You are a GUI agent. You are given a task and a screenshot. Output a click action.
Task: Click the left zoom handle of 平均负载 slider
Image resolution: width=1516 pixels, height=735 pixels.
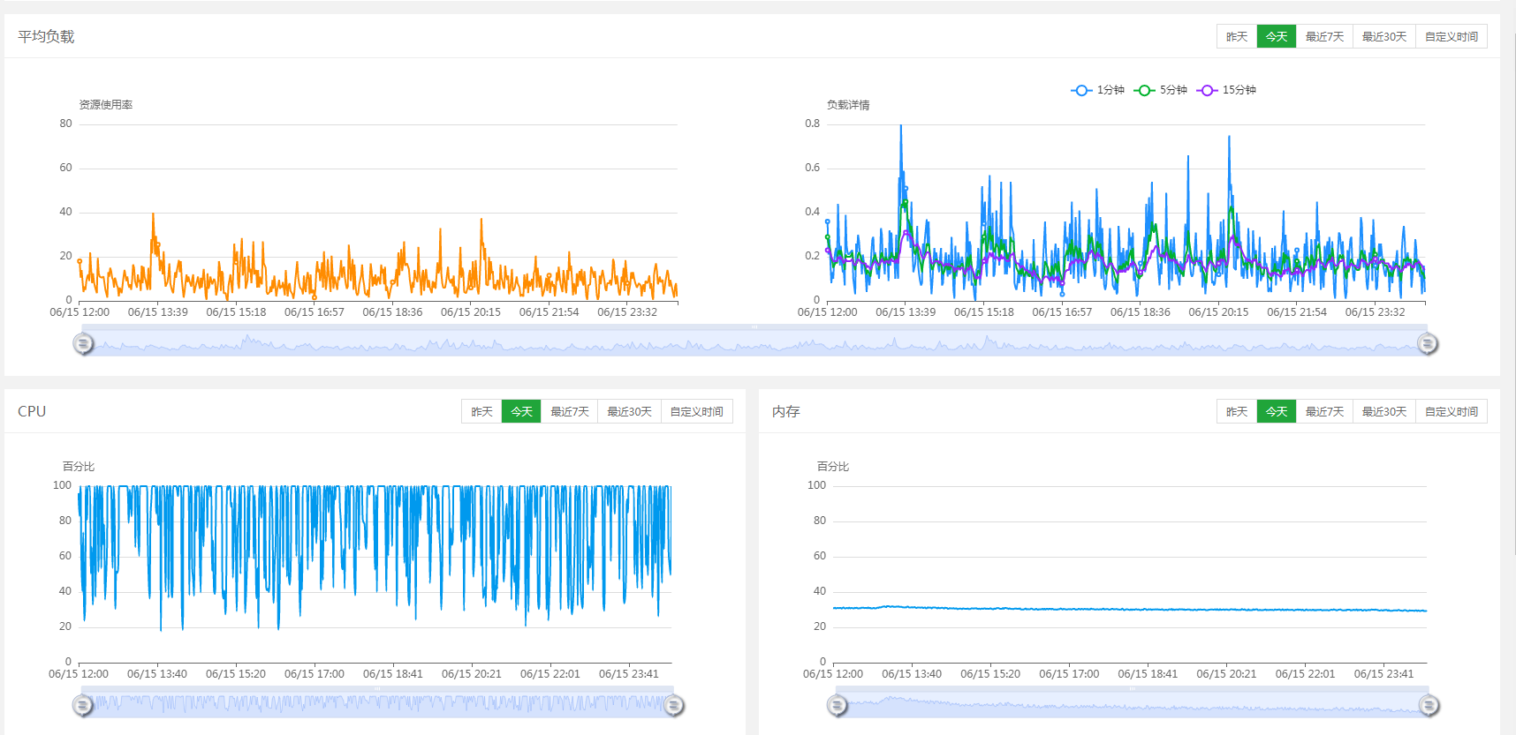click(x=83, y=343)
